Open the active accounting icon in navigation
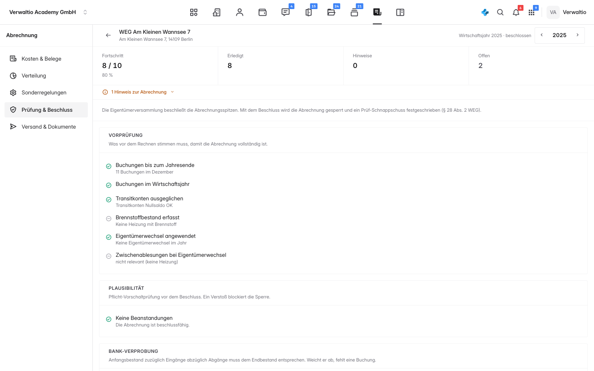The height and width of the screenshot is (371, 594). pos(377,12)
